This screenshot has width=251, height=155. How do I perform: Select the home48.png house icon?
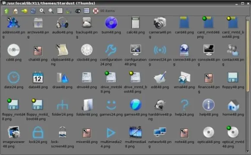coord(233,105)
